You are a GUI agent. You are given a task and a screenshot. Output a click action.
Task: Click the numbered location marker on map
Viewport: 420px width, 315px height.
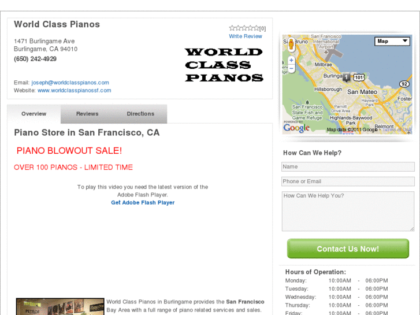pos(346,77)
